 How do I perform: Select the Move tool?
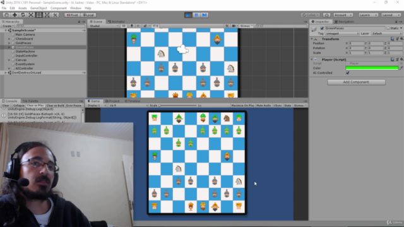(x=15, y=15)
